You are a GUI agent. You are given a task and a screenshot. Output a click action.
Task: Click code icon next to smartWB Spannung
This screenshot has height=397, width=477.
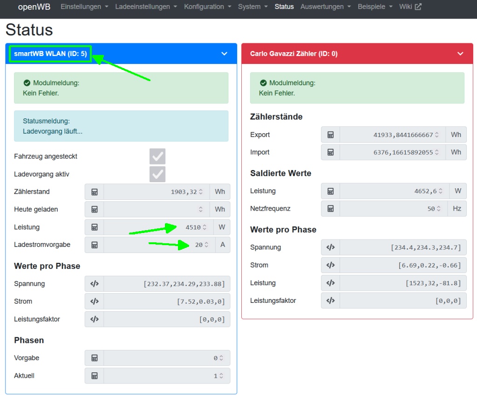94,284
